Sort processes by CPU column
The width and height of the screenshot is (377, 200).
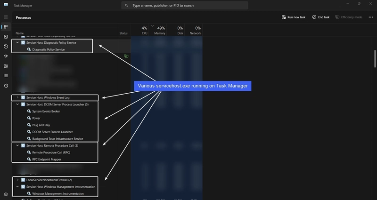(145, 31)
